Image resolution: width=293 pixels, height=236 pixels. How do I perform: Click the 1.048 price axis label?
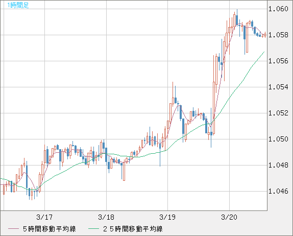278,165
